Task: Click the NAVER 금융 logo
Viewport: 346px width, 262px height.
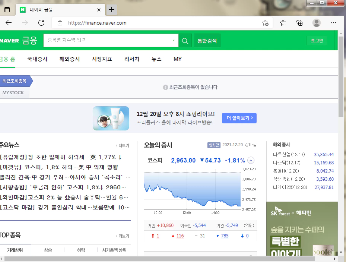Action: 19,41
